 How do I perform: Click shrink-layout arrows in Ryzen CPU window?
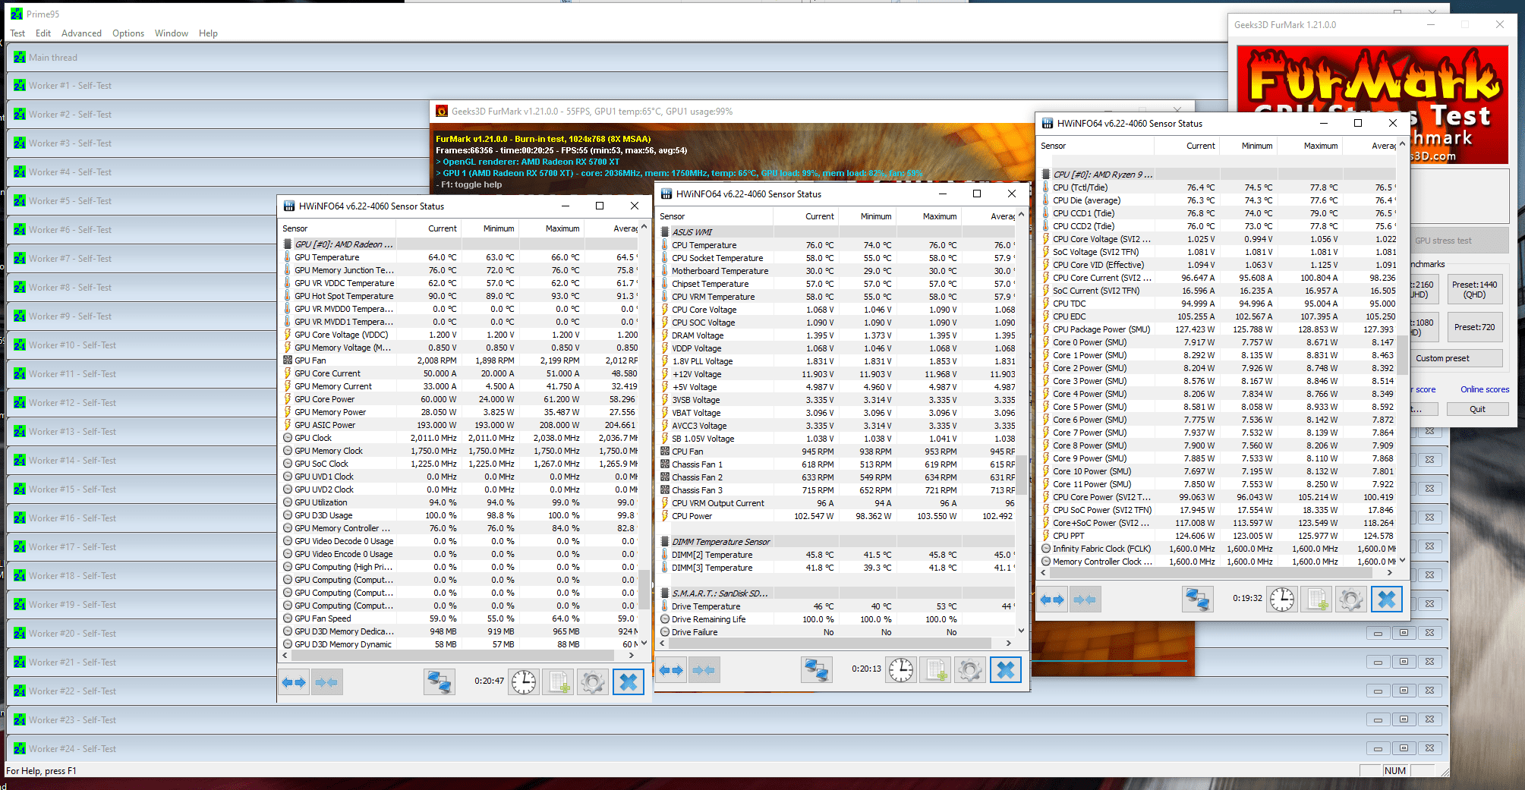tap(1085, 600)
